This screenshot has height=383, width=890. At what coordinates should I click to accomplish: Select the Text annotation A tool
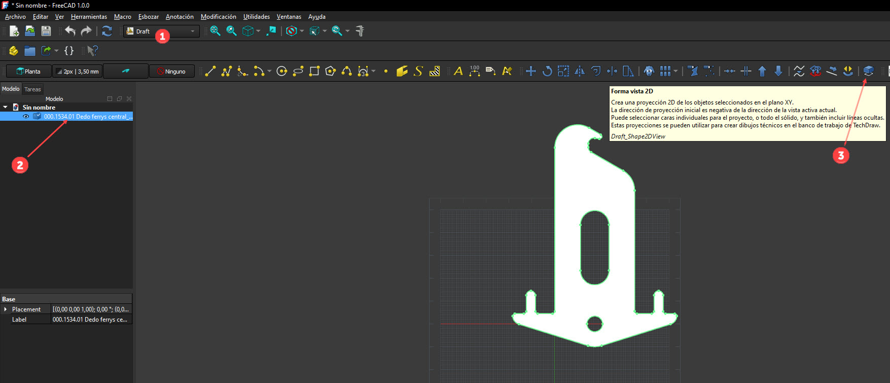(x=458, y=72)
